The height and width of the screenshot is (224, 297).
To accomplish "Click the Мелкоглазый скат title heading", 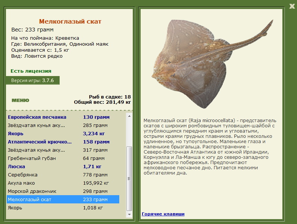I will click(x=70, y=21).
